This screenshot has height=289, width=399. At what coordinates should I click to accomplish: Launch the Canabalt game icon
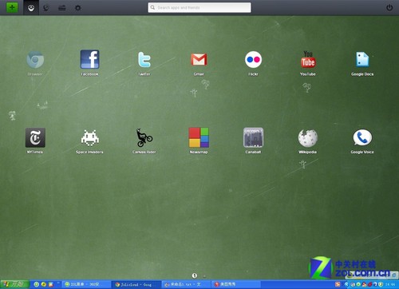point(253,137)
